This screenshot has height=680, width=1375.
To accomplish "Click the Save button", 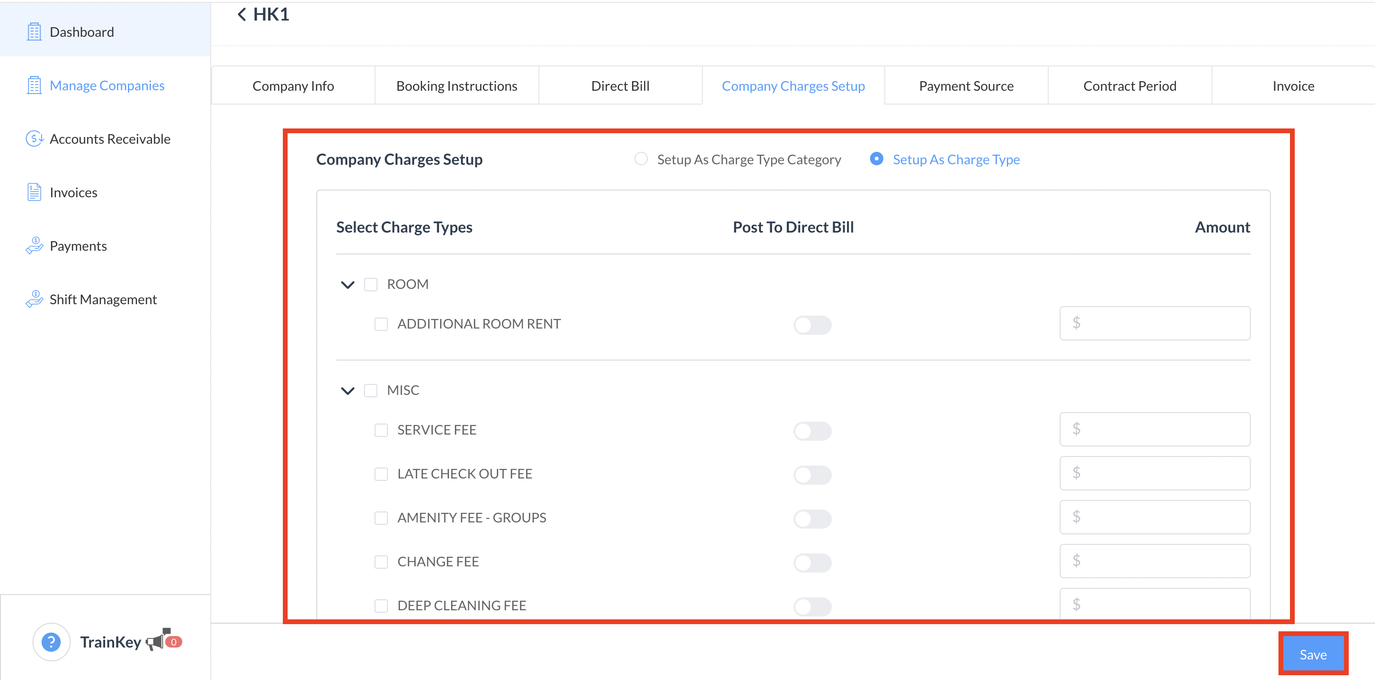I will pos(1312,654).
